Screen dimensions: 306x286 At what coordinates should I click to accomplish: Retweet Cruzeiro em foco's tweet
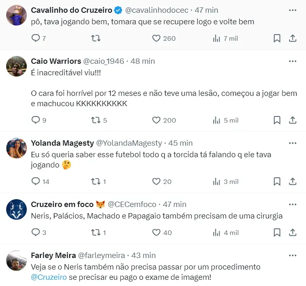[96, 233]
